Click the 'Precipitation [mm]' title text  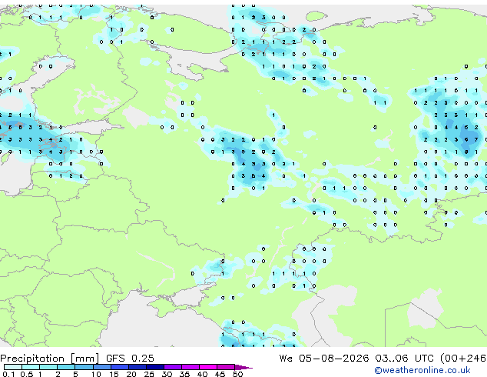point(50,359)
